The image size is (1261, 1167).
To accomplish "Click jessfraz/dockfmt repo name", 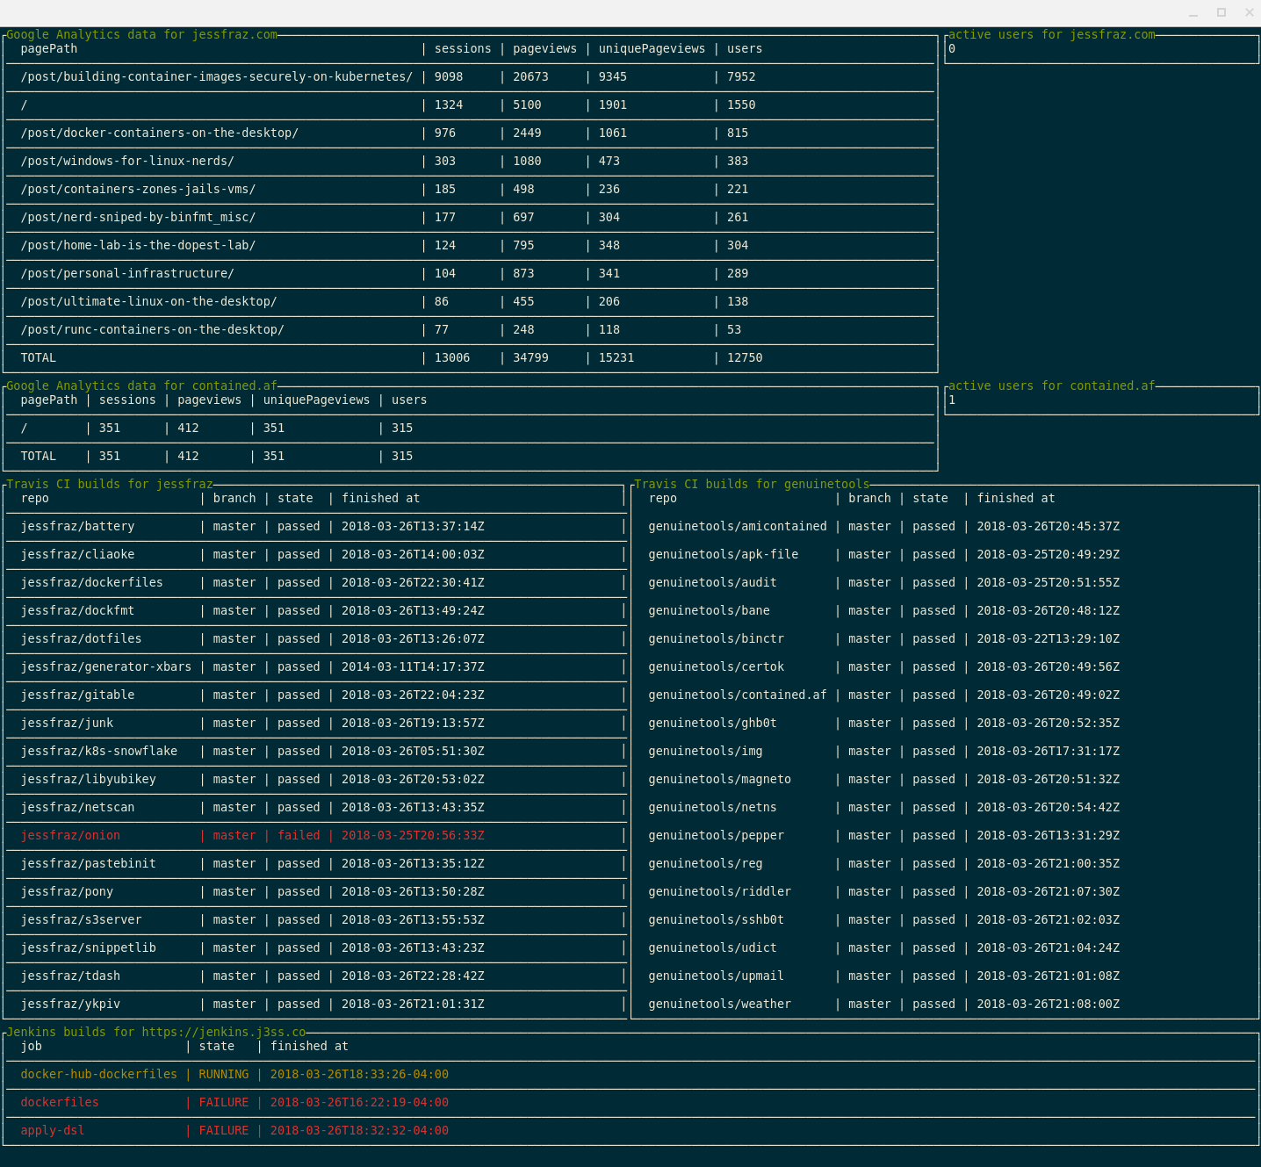I will coord(77,611).
